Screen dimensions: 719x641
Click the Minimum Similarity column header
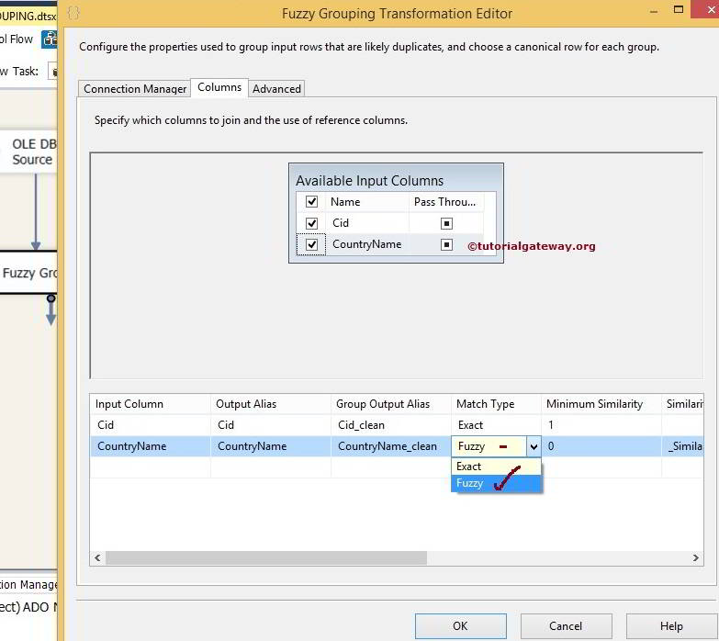pyautogui.click(x=601, y=404)
